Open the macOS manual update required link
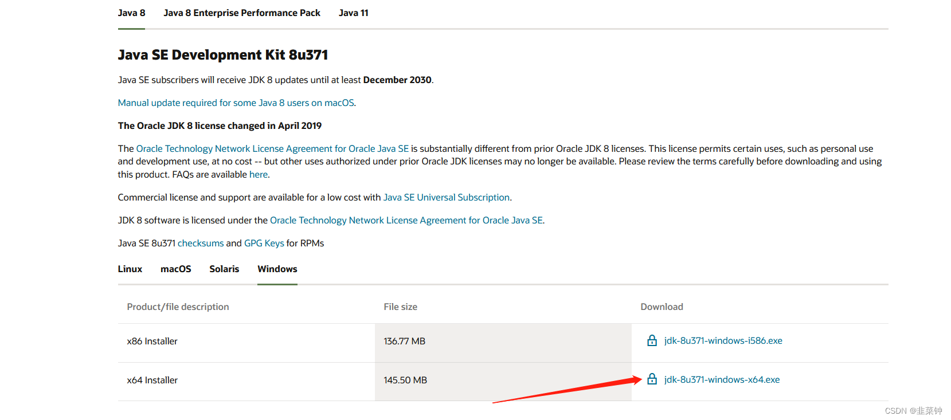The width and height of the screenshot is (951, 420). [236, 103]
